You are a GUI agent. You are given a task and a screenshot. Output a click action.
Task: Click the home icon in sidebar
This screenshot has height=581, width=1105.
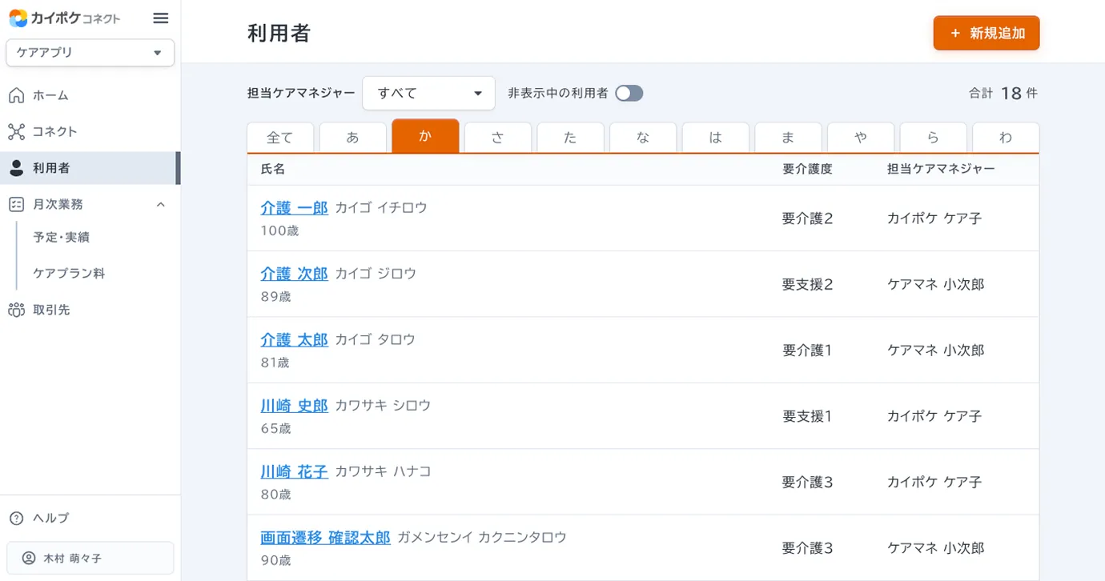[x=16, y=95]
